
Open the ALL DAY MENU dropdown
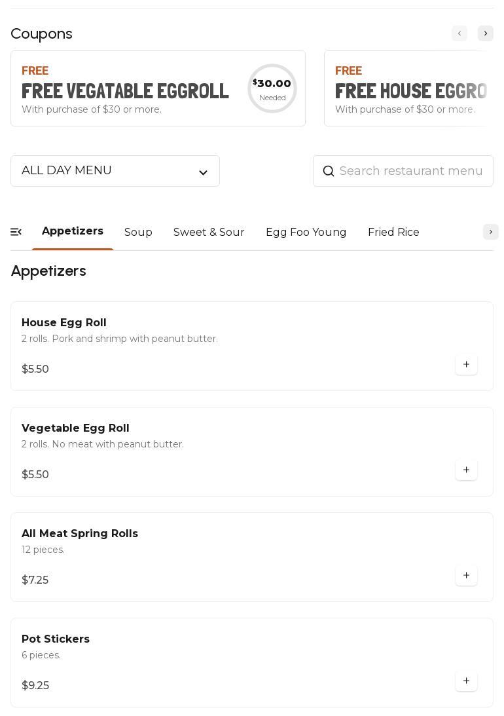coord(115,171)
